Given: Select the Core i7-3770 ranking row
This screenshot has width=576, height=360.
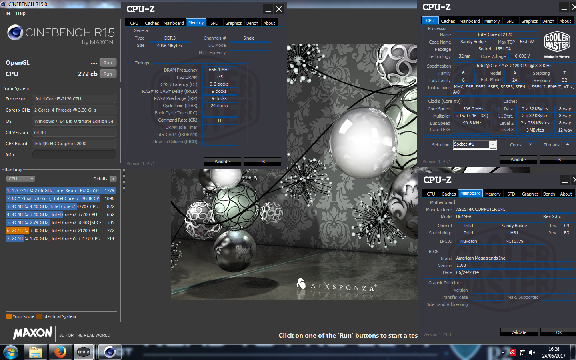Looking at the screenshot, I should click(x=61, y=214).
